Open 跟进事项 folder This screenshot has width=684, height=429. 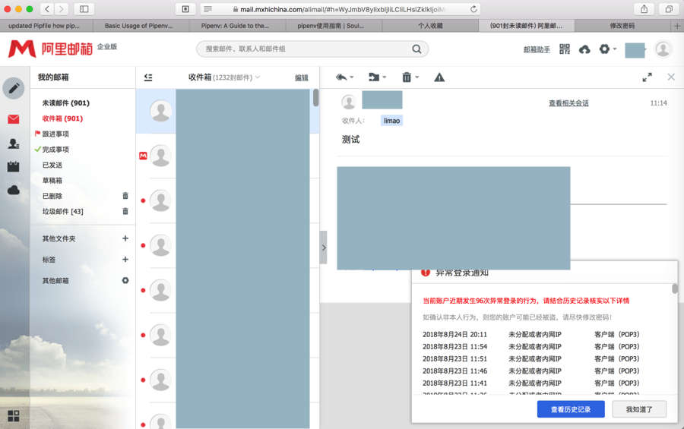pos(55,134)
